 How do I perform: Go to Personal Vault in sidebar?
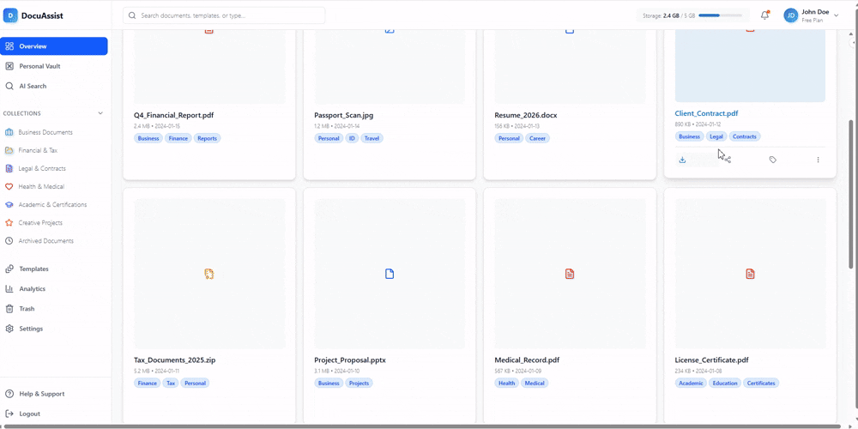tap(39, 66)
